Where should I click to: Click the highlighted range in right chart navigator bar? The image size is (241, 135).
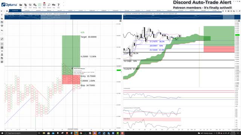coord(229,17)
